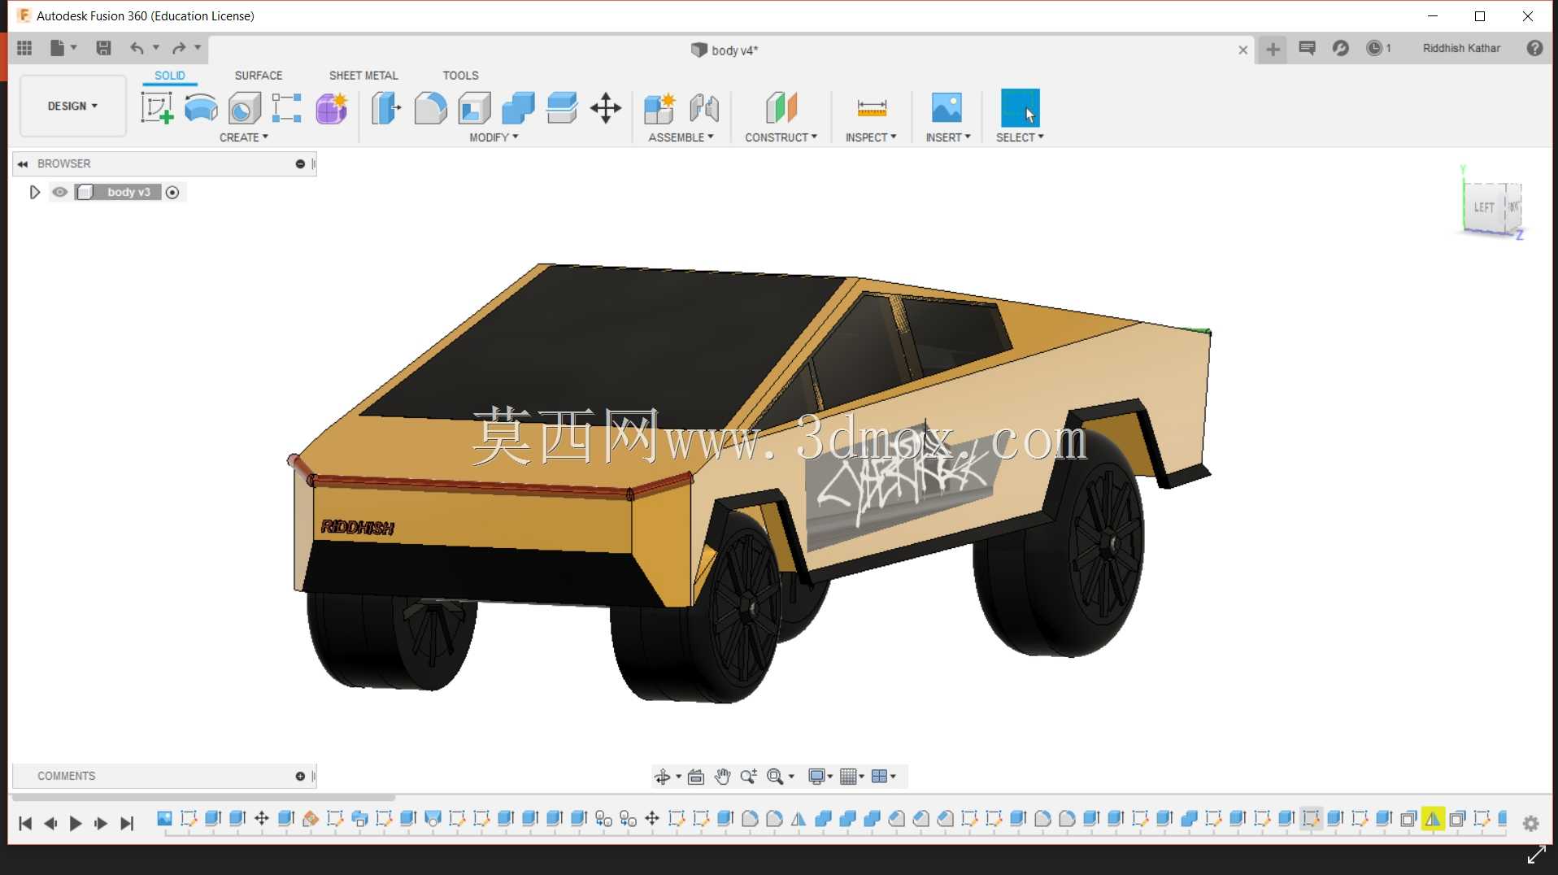Screen dimensions: 1558x875
Task: Click the Save icon
Action: pyautogui.click(x=103, y=48)
